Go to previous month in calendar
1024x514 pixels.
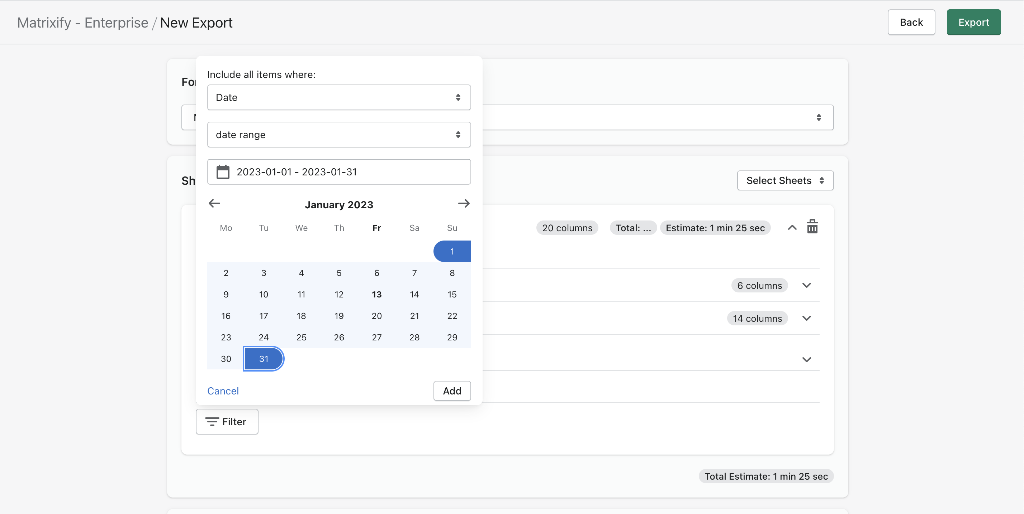214,204
